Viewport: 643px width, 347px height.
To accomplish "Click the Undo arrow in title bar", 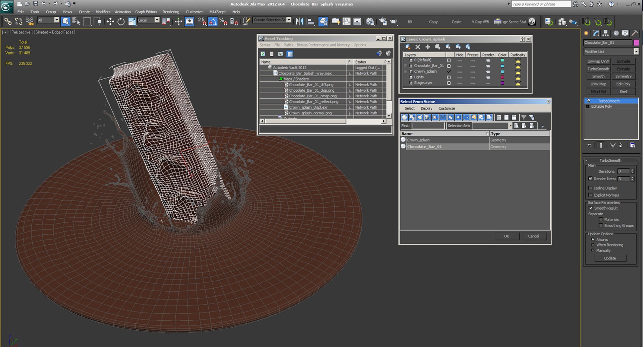I will tap(44, 4).
